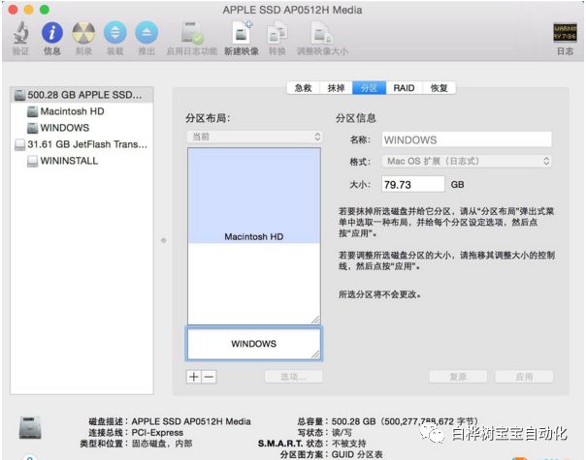Click Resize Image (调整映像大小) icon

[x=322, y=33]
